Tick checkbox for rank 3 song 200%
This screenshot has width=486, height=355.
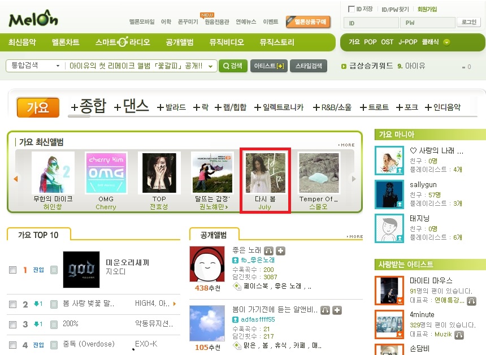point(12,324)
